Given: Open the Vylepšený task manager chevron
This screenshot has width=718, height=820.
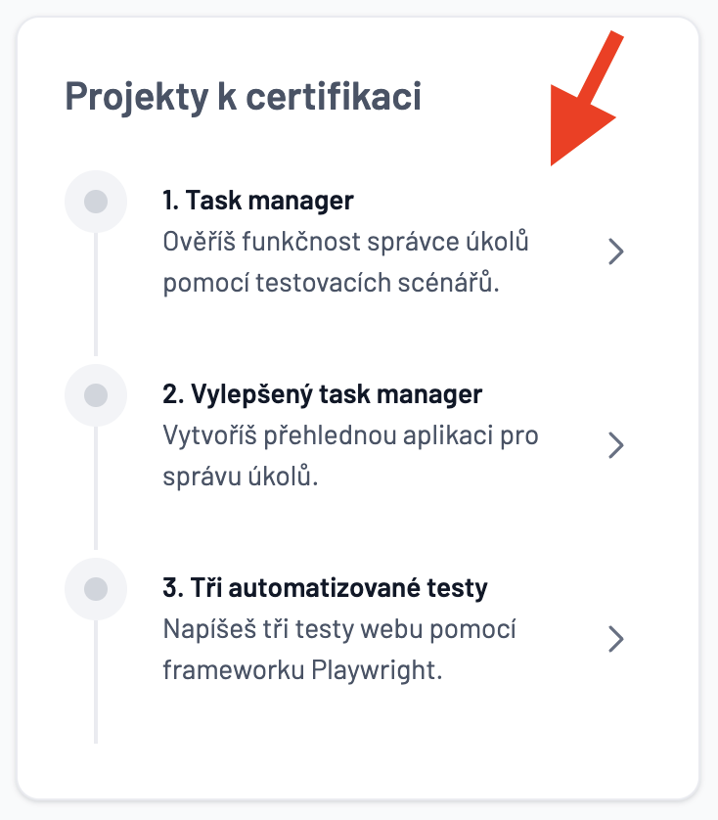Looking at the screenshot, I should point(616,445).
